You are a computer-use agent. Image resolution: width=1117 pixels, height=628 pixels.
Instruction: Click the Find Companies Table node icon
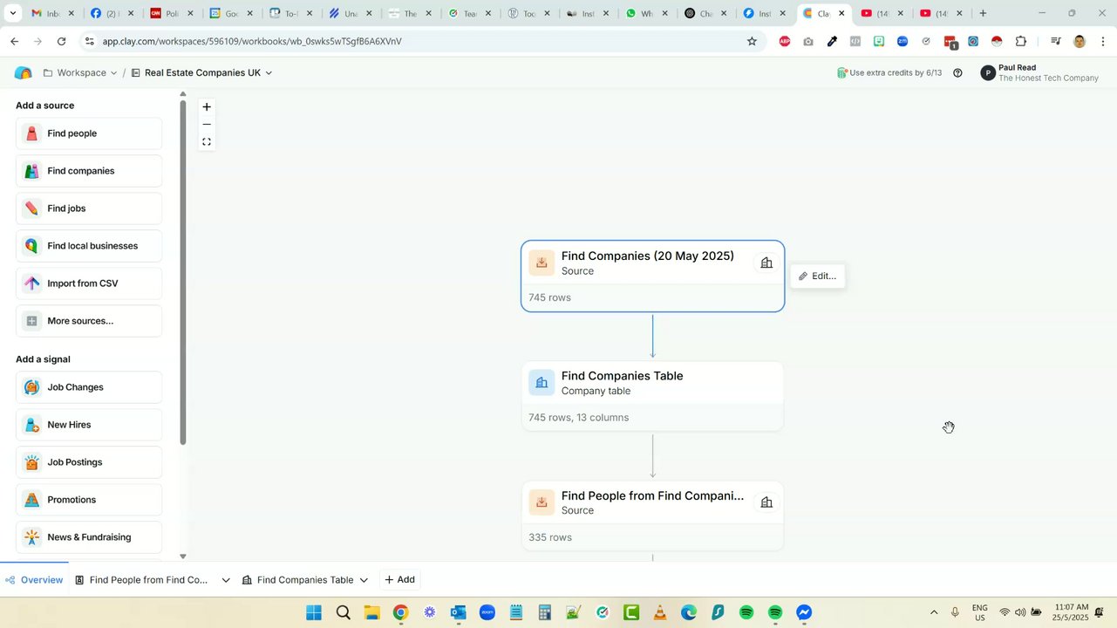[x=541, y=383]
